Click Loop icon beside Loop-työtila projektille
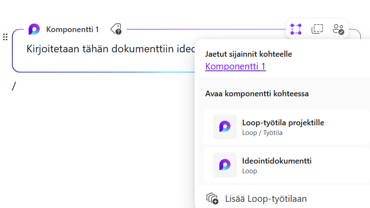370x208 pixels. tap(225, 127)
